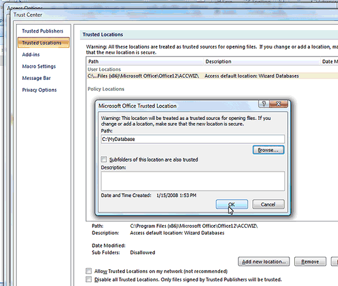Open the Add-ins section
This screenshot has height=286, width=338.
pyautogui.click(x=31, y=55)
